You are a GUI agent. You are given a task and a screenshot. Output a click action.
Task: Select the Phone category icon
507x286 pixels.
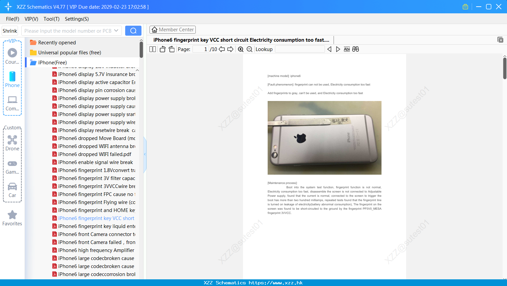pyautogui.click(x=12, y=79)
